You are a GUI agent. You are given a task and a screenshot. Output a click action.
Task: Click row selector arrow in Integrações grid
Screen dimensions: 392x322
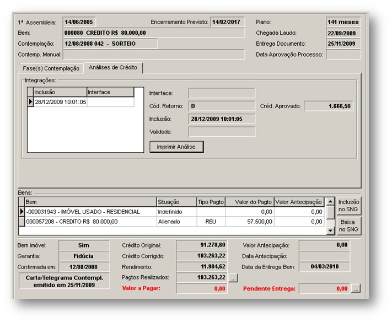coord(30,102)
